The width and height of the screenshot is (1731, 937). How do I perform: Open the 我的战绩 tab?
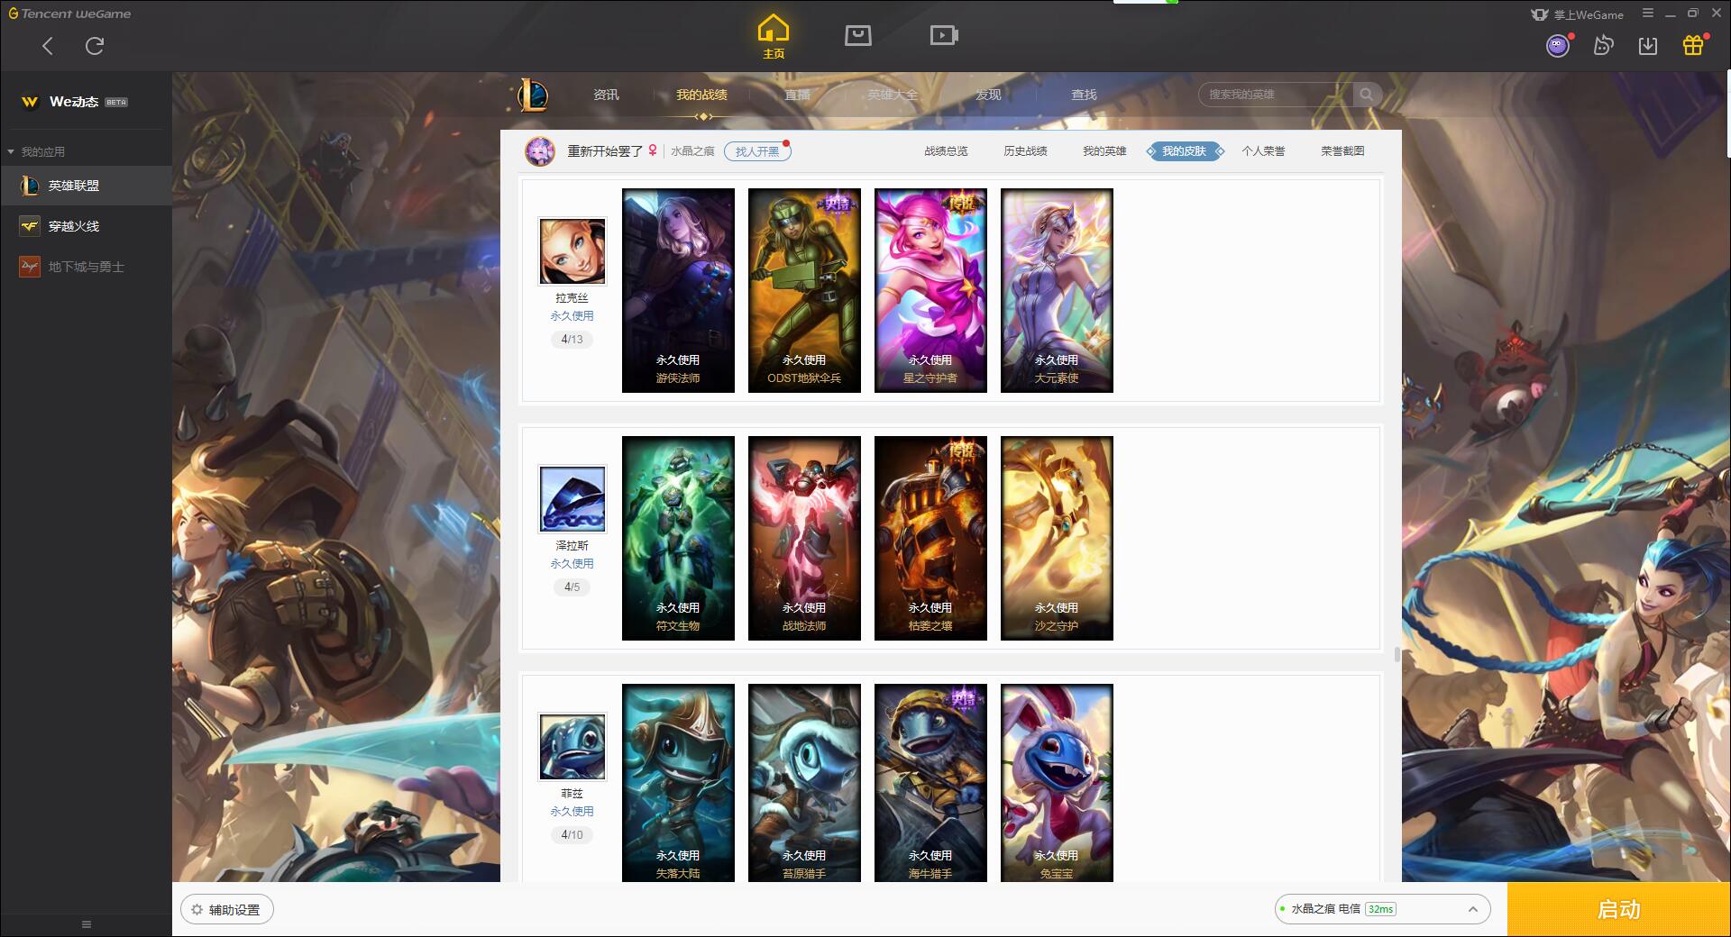[x=701, y=95]
